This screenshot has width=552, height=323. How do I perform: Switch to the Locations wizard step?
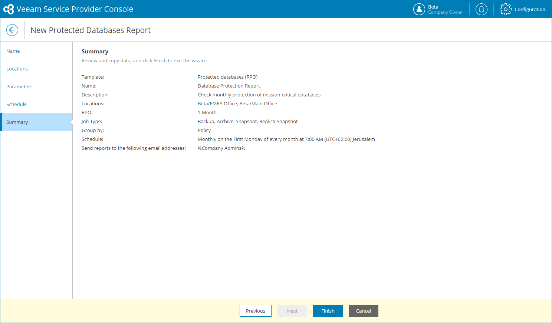coord(36,69)
